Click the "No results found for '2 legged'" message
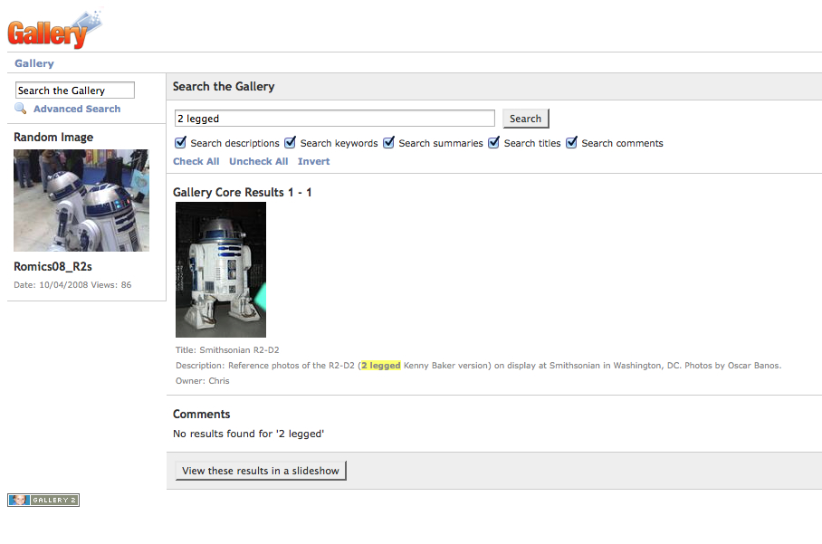822x544 pixels. (248, 434)
